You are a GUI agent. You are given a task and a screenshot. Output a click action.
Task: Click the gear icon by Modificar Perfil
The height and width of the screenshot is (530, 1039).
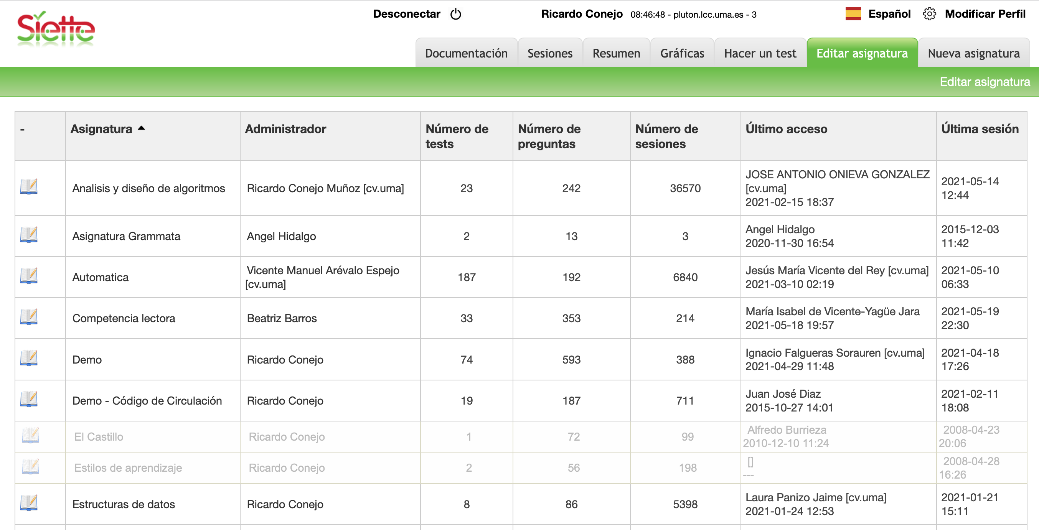929,14
